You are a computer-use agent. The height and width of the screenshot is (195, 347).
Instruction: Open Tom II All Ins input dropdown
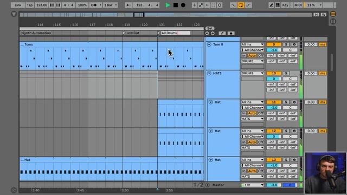pyautogui.click(x=252, y=44)
